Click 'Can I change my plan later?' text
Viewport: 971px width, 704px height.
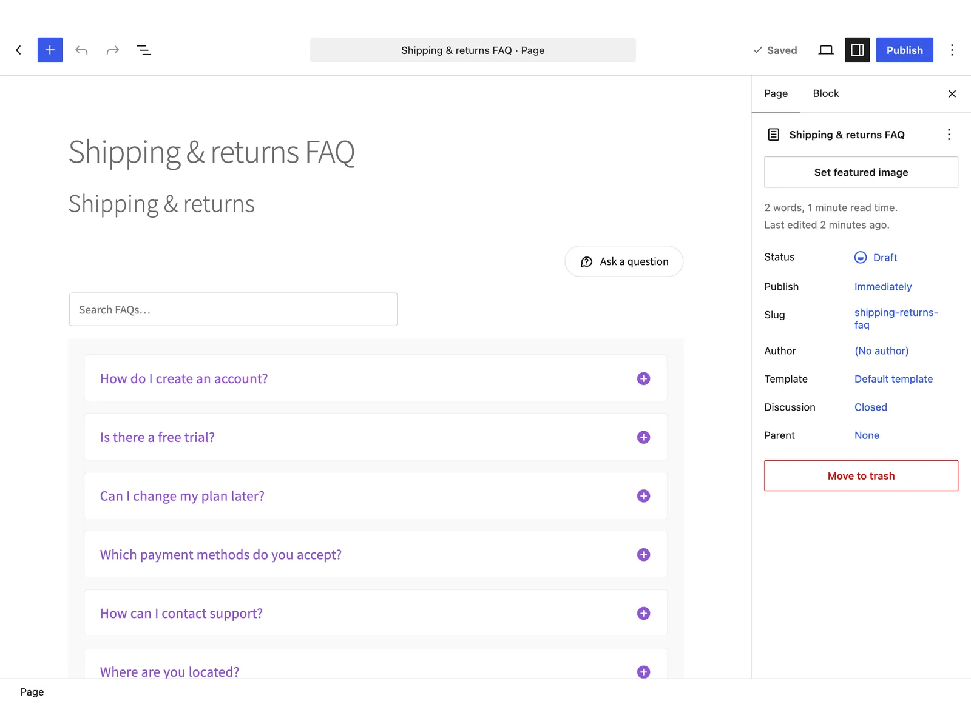(182, 496)
